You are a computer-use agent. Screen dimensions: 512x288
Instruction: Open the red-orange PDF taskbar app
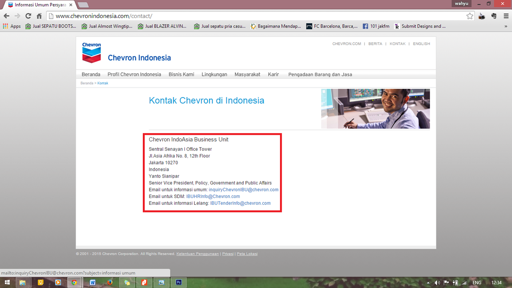pyautogui.click(x=144, y=282)
